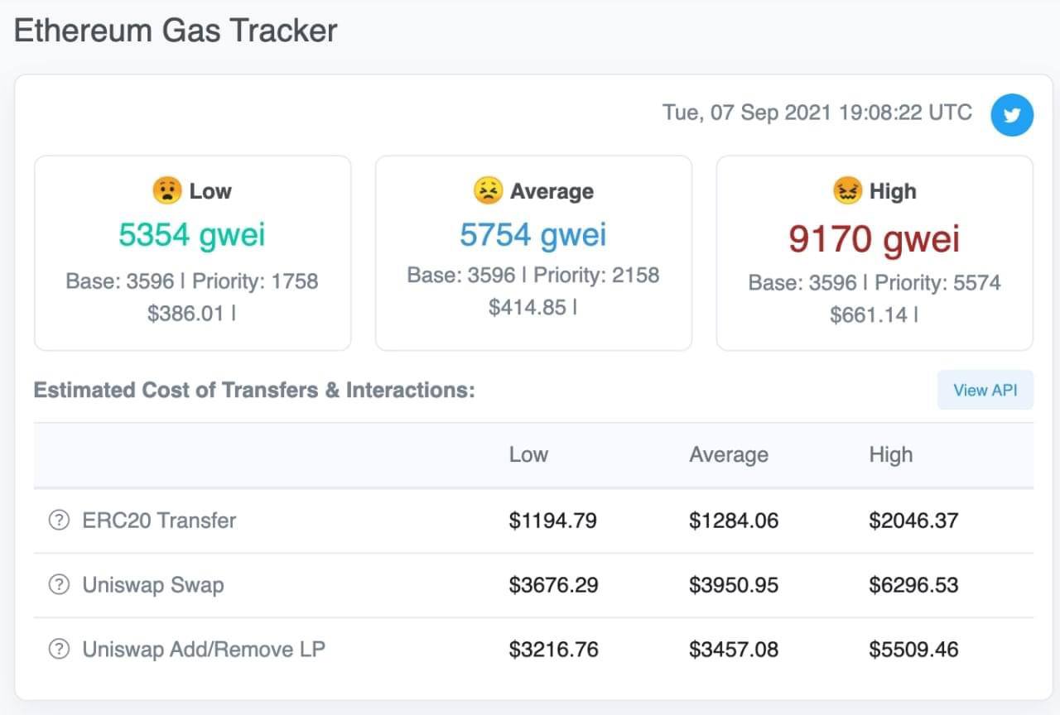
Task: Click the High card confounded emoji
Action: click(x=847, y=191)
